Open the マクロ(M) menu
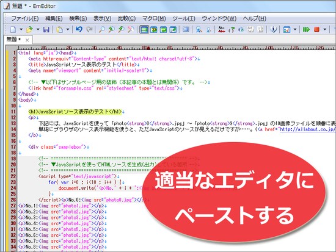336x252 pixels. [154, 18]
